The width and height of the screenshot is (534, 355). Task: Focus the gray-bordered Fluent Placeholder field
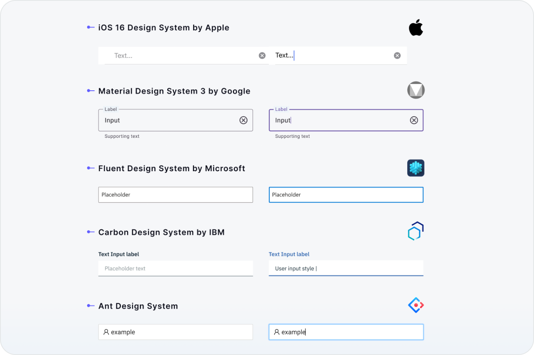pos(176,195)
